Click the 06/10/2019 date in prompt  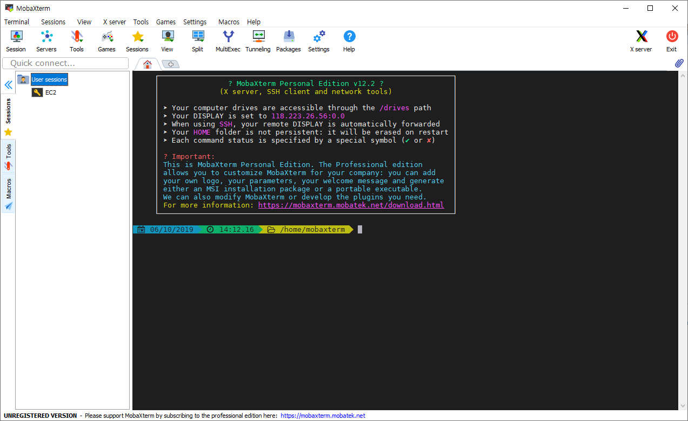point(171,230)
